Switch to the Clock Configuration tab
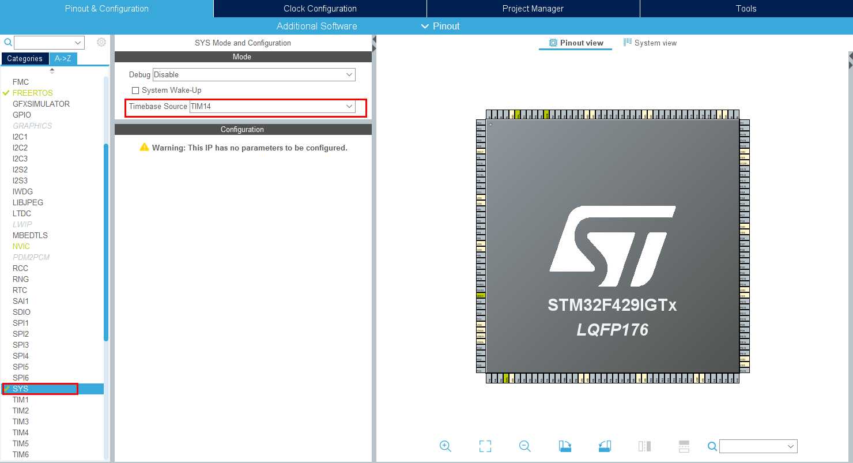853x463 pixels. [x=320, y=9]
